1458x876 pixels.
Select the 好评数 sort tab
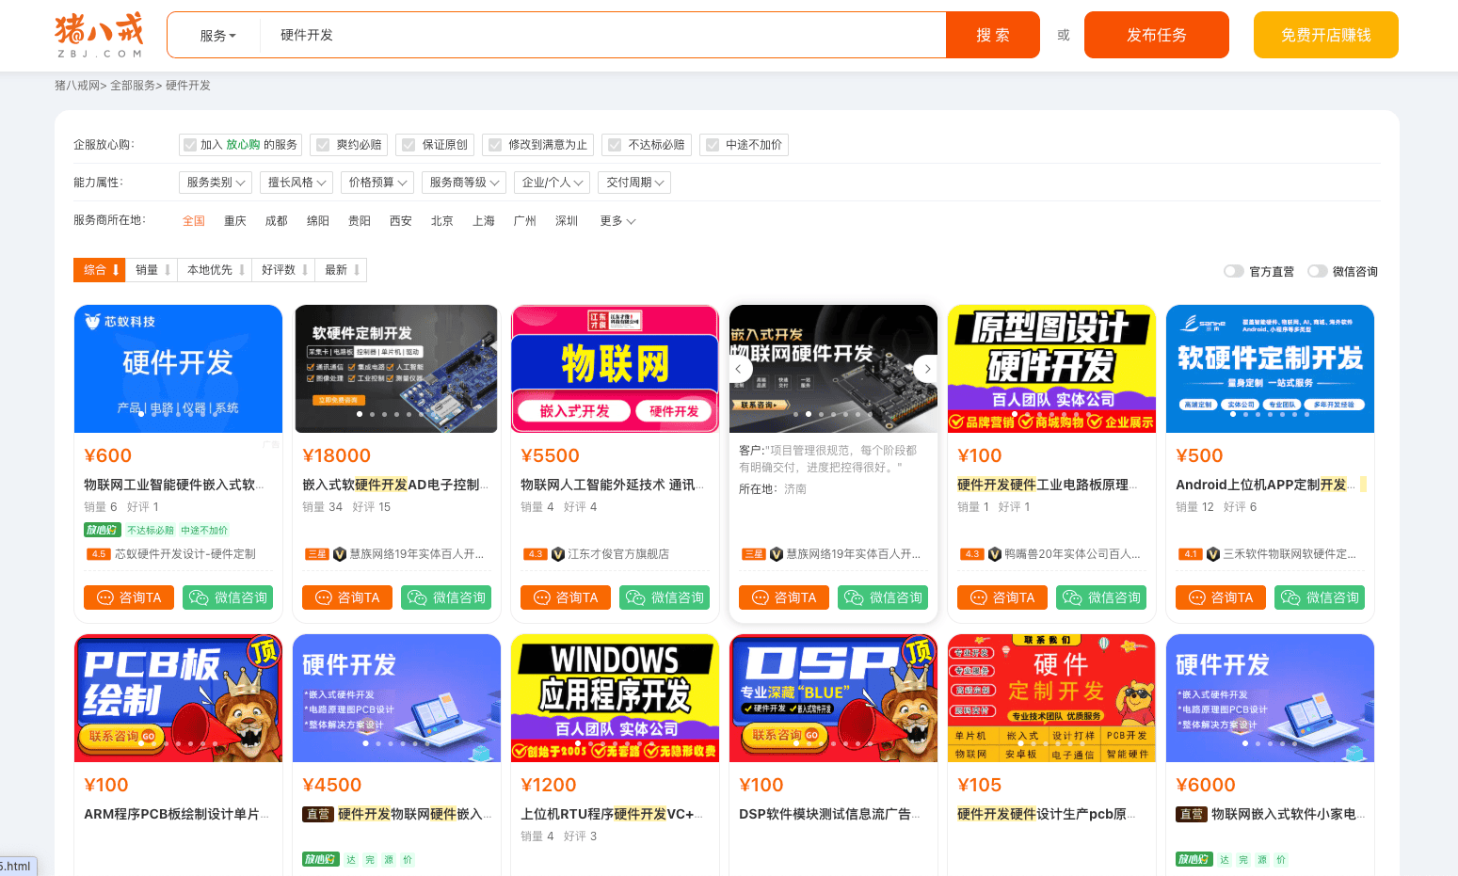point(281,269)
